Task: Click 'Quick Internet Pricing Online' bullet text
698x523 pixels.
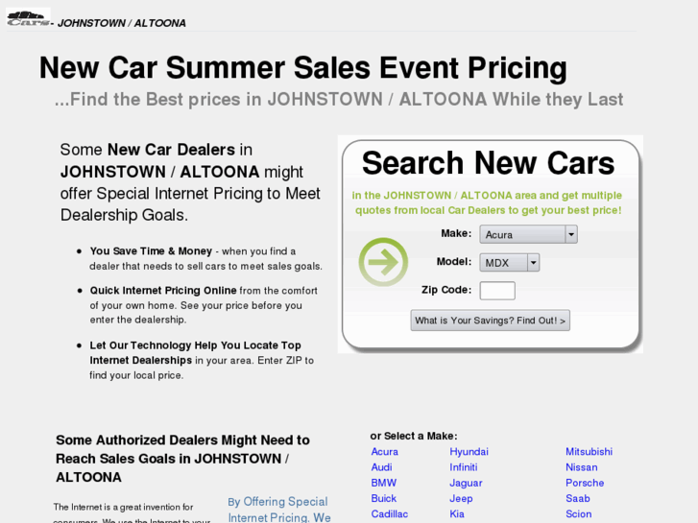Action: click(163, 291)
